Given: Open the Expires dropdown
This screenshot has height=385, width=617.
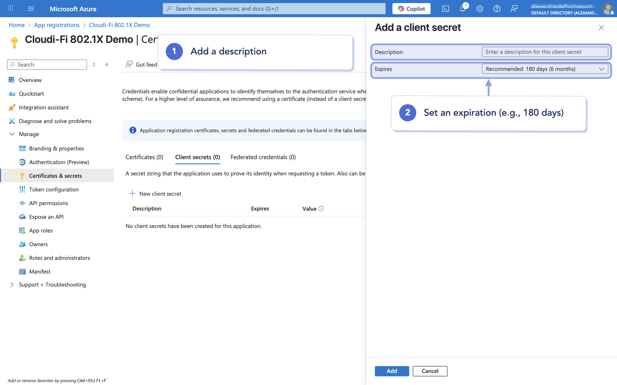Looking at the screenshot, I should (x=545, y=69).
